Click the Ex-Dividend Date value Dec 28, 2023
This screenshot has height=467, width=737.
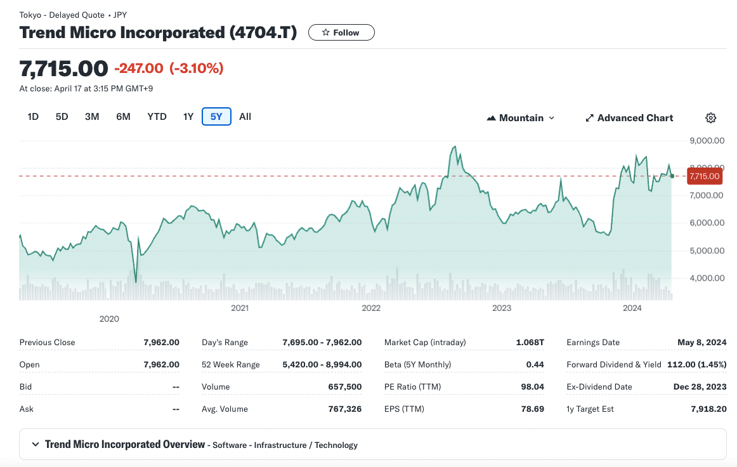coord(700,386)
